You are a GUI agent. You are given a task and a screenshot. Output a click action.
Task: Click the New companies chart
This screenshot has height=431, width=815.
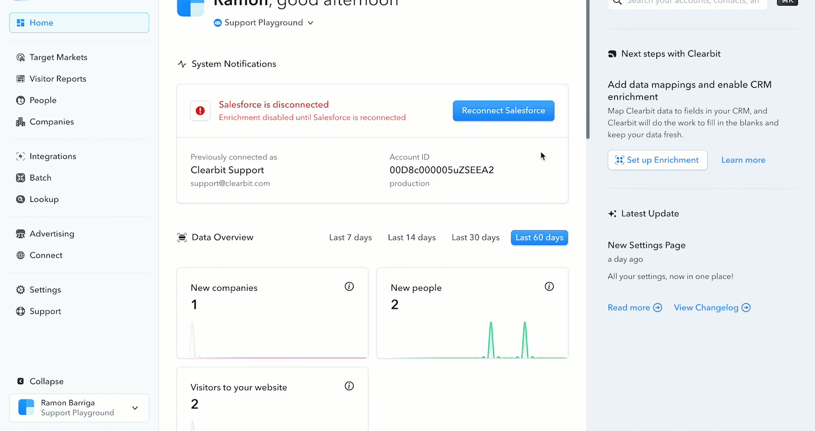[x=272, y=339]
